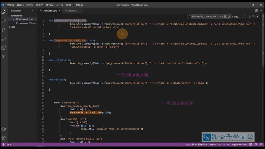Close the find widget

click(x=257, y=16)
